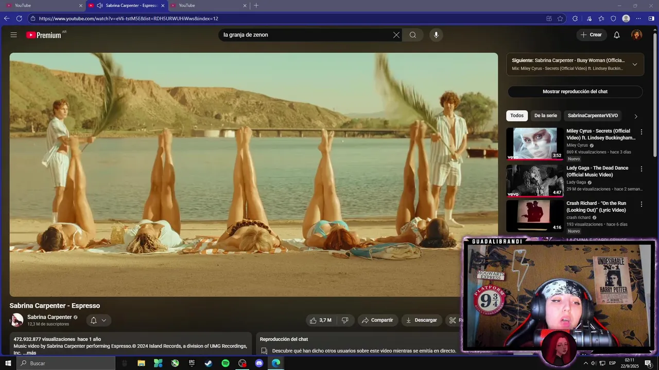Click Lady Gaga - The Dead Dance title
Image resolution: width=659 pixels, height=370 pixels.
point(597,171)
